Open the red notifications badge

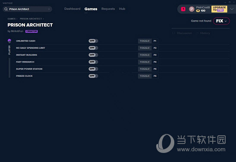pos(183,9)
